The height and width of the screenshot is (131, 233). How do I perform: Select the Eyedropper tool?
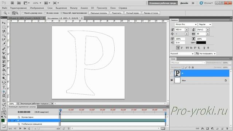4,44
